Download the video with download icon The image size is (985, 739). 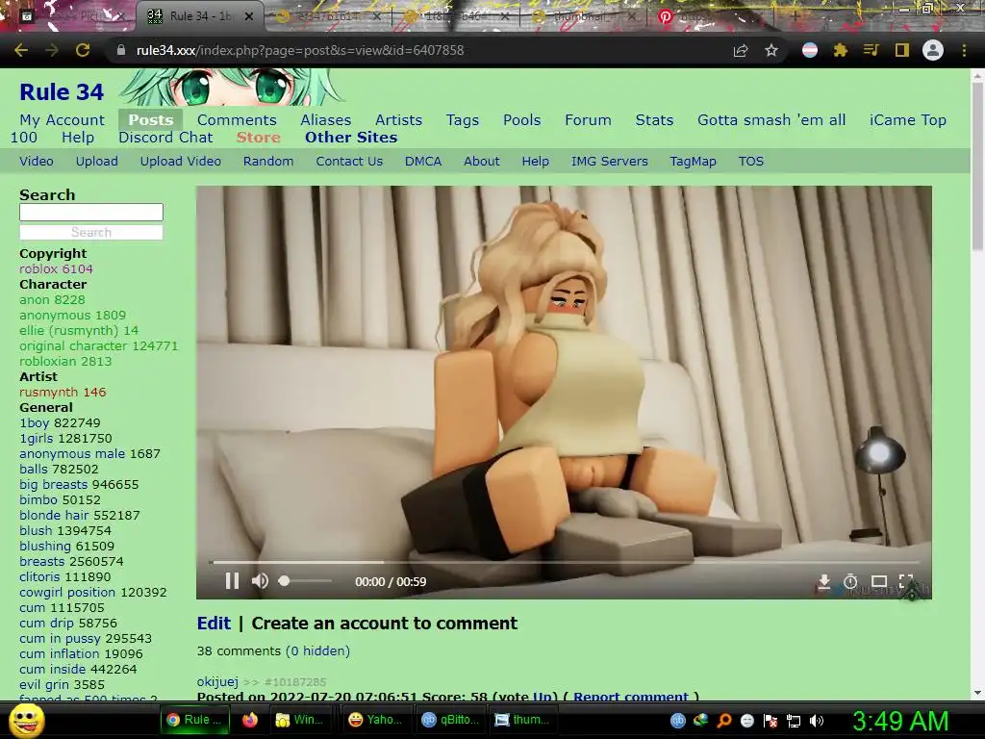[x=823, y=581]
